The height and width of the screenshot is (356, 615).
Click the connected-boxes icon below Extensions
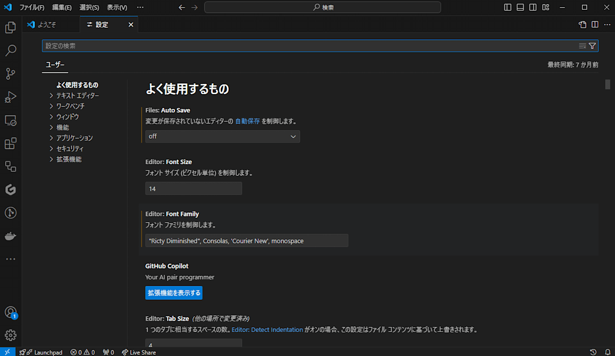coord(11,166)
